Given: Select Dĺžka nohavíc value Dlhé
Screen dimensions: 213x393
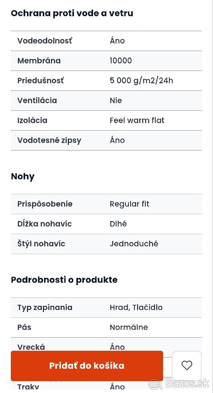Looking at the screenshot, I should click(117, 224).
